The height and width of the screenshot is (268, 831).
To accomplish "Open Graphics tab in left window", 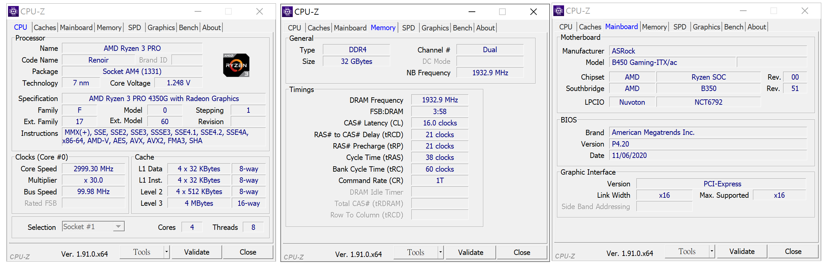I will (161, 27).
